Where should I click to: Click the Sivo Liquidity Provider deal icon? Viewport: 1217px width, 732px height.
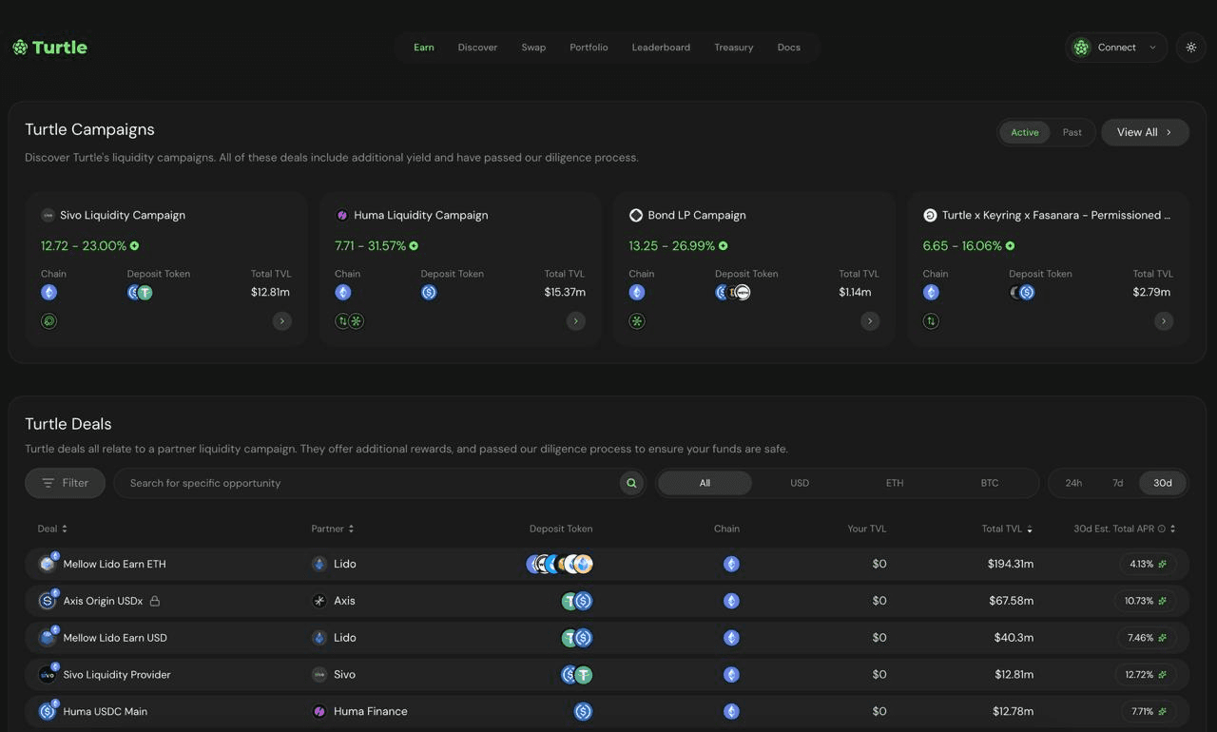[x=48, y=675]
